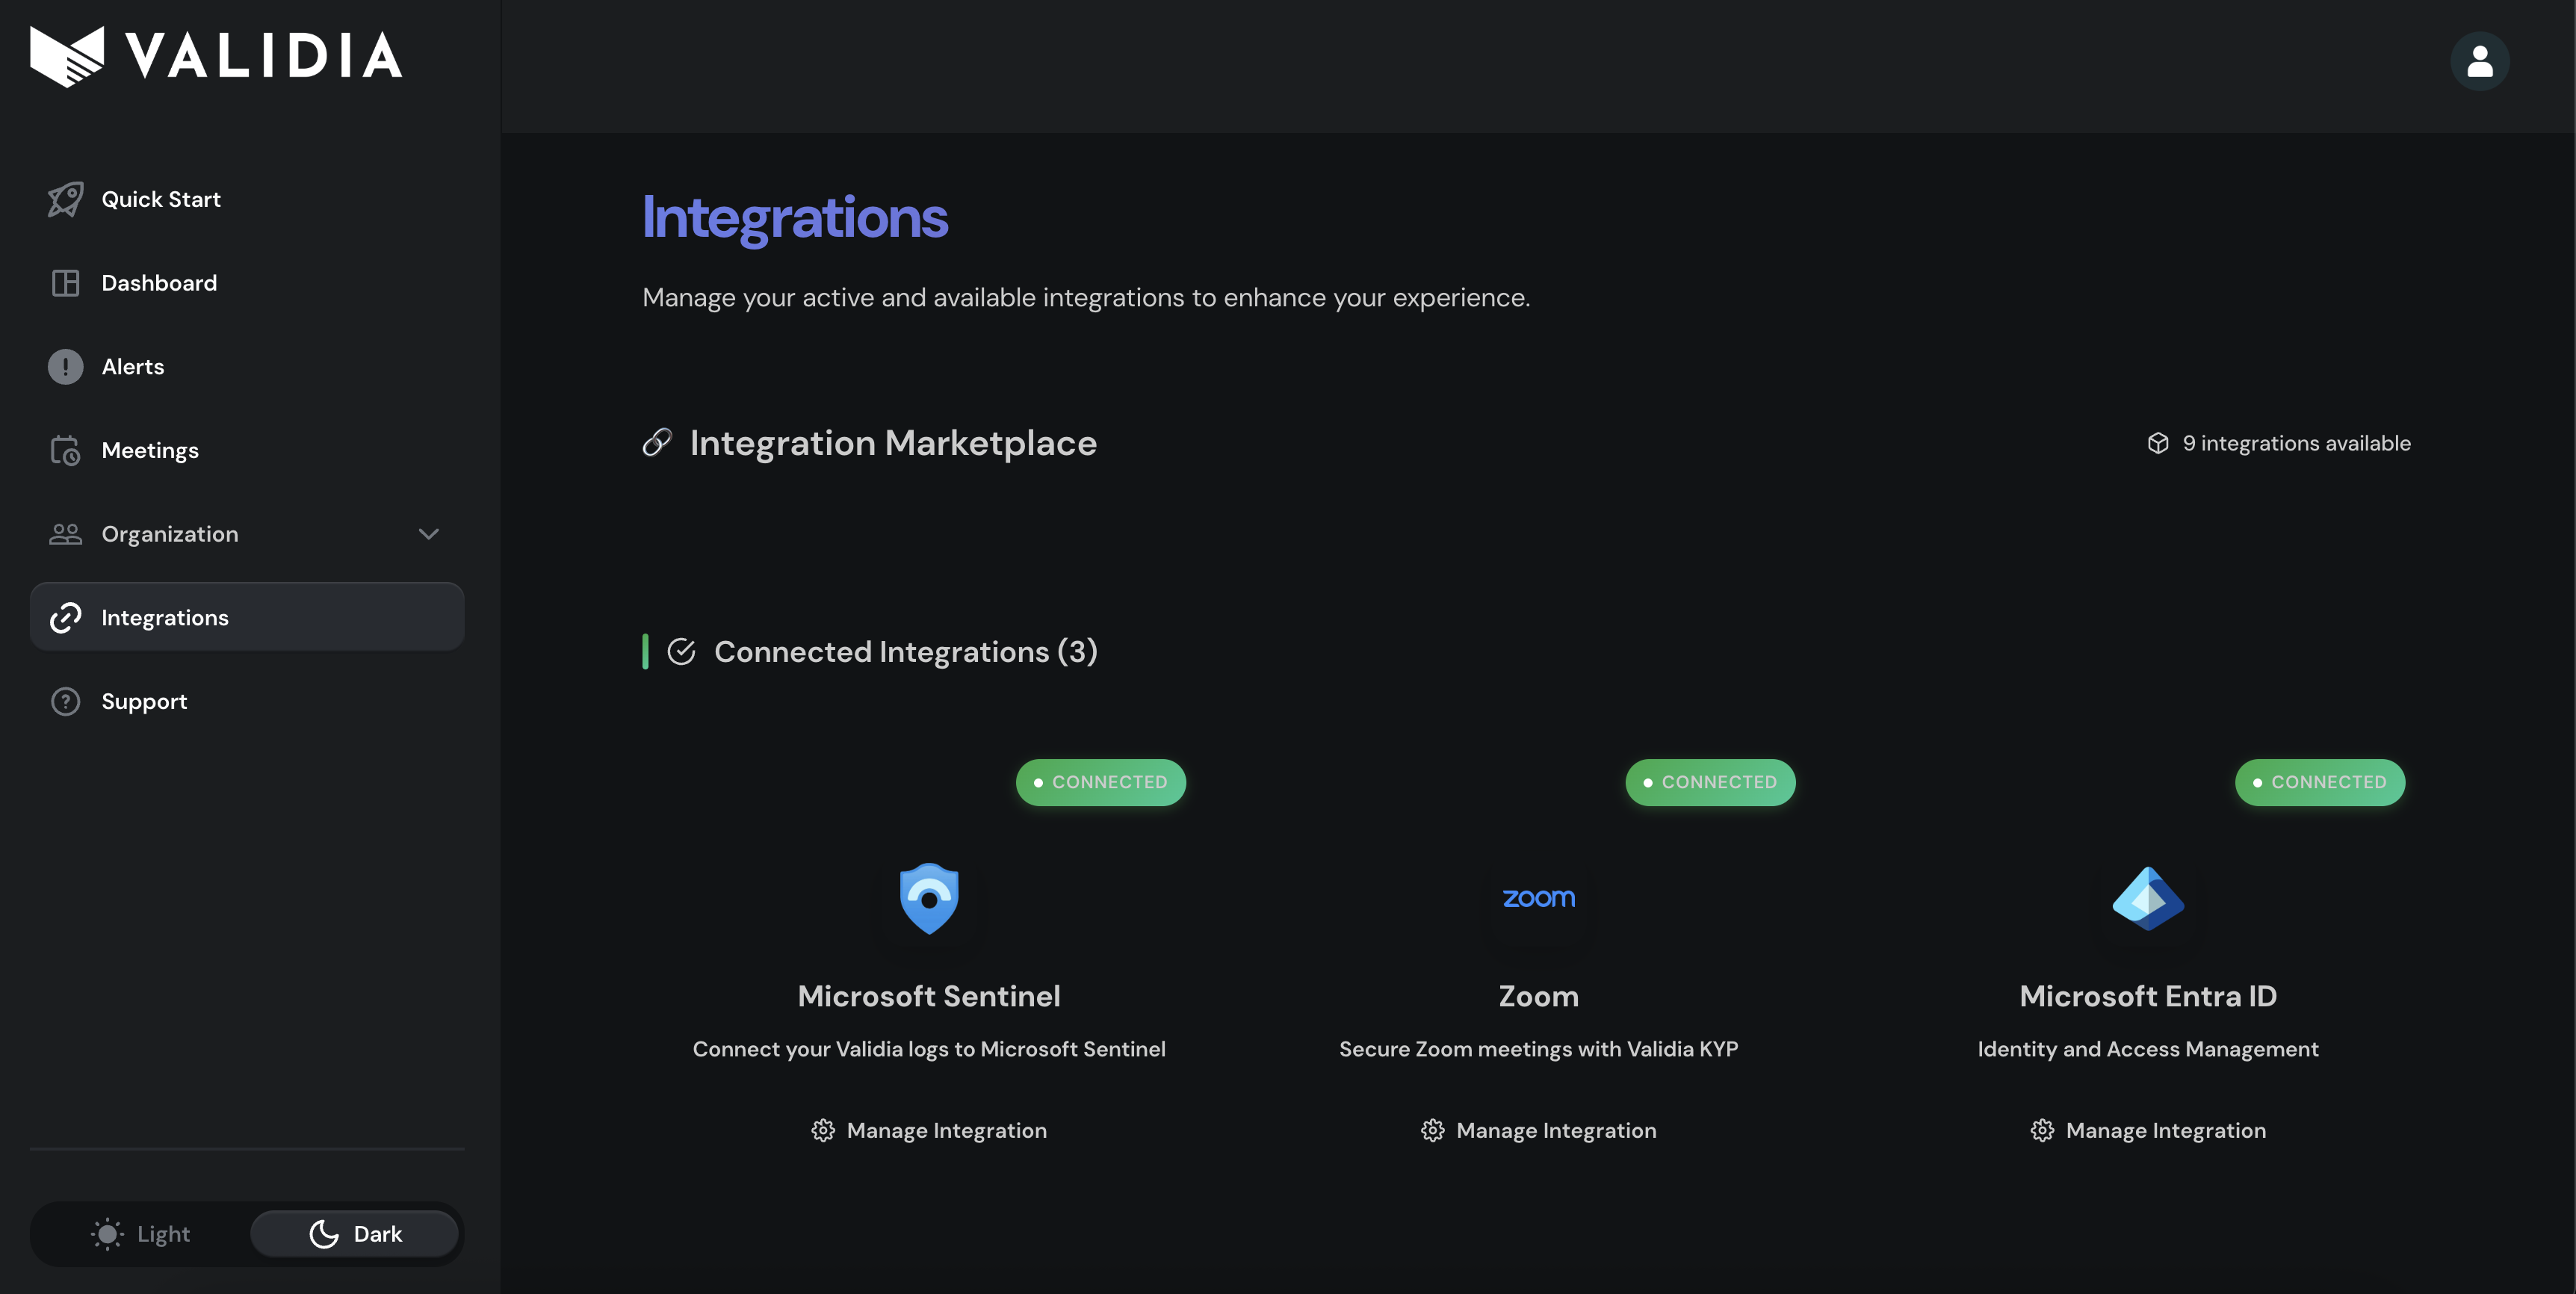This screenshot has height=1294, width=2576.
Task: Click the Alerts exclamation icon
Action: [66, 367]
